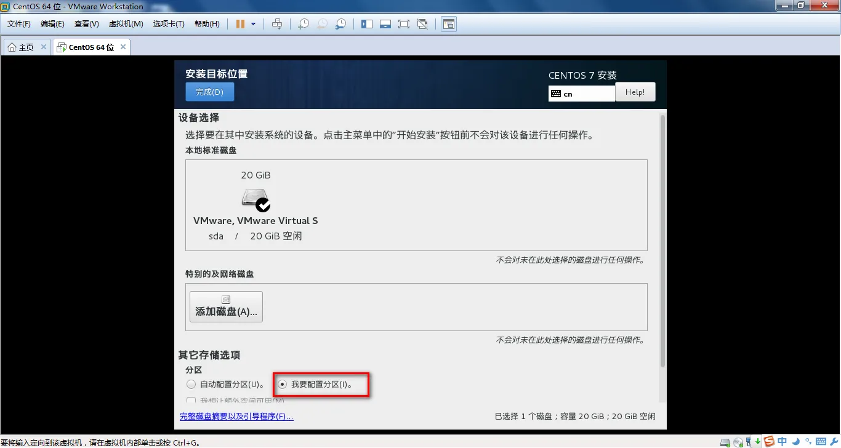This screenshot has width=841, height=448.
Task: Select the 我要配置分区(I) radio button
Action: (x=282, y=385)
